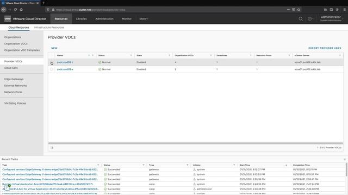This screenshot has width=348, height=195.
Task: Filter the Datastores column
Action: (x=251, y=55)
